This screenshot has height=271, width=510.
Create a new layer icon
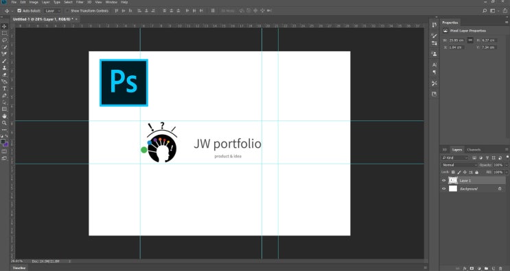(494, 268)
